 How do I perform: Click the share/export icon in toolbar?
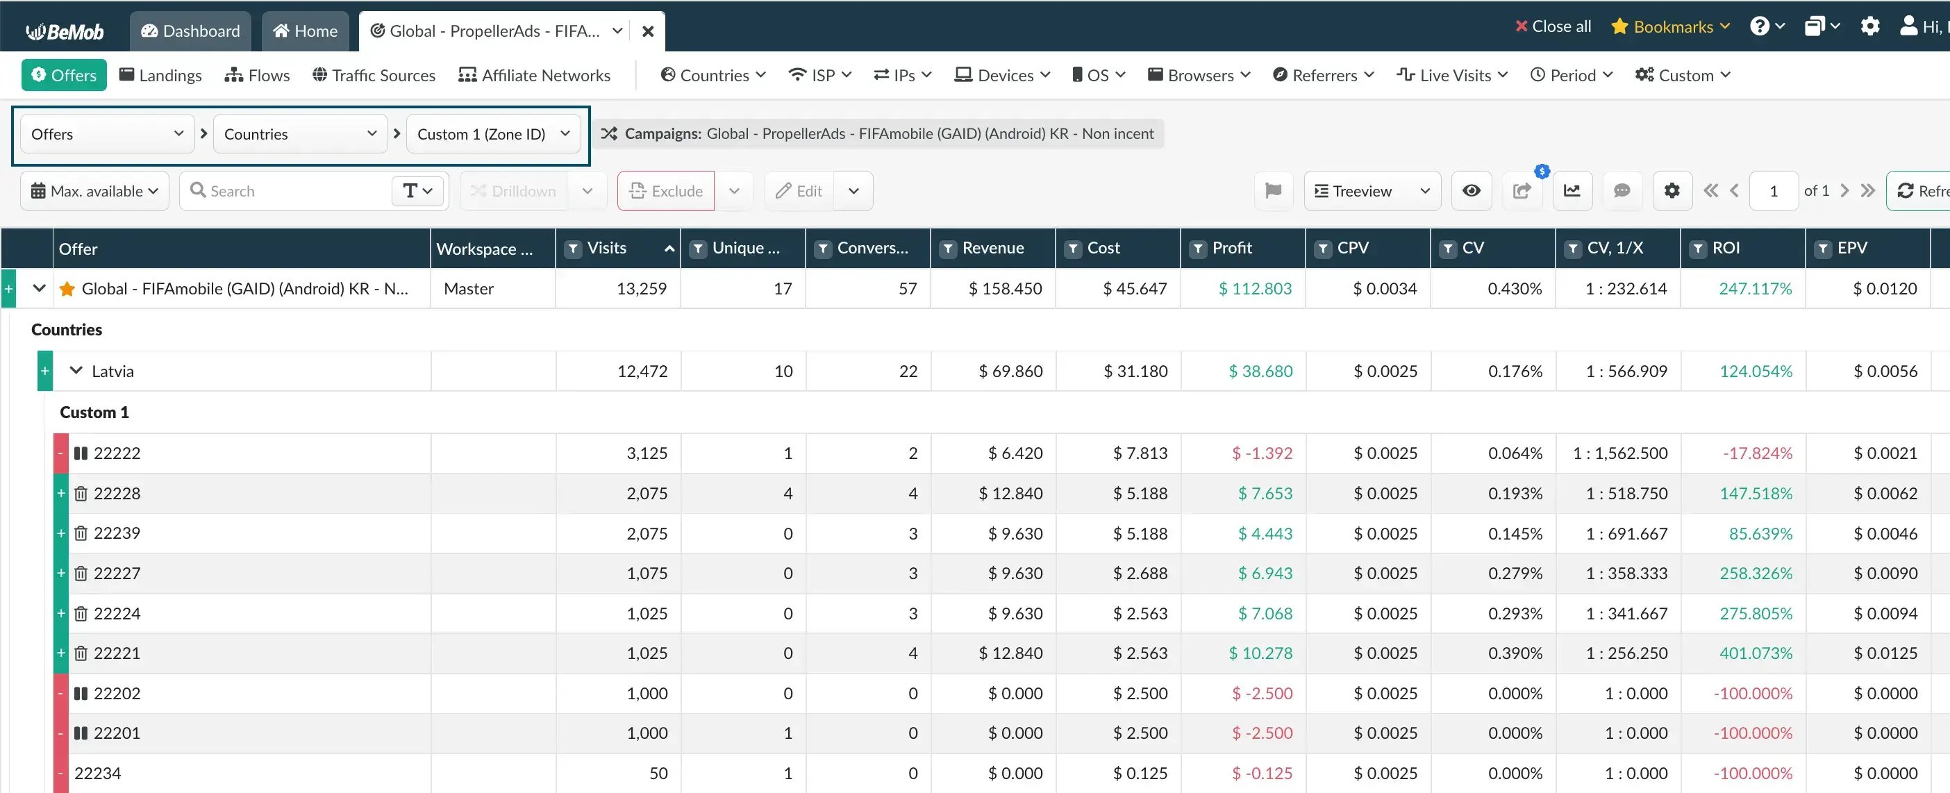coord(1522,190)
